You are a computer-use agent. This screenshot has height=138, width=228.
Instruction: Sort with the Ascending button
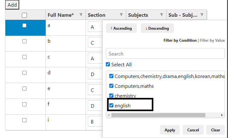121,28
